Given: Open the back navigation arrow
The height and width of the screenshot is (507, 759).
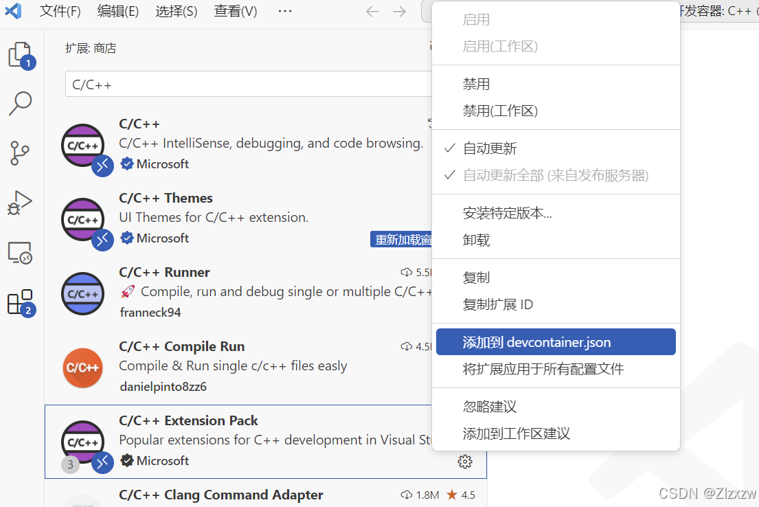Looking at the screenshot, I should click(x=372, y=11).
